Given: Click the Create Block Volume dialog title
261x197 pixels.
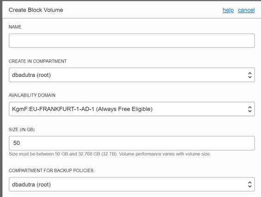Looking at the screenshot, I should click(36, 10).
